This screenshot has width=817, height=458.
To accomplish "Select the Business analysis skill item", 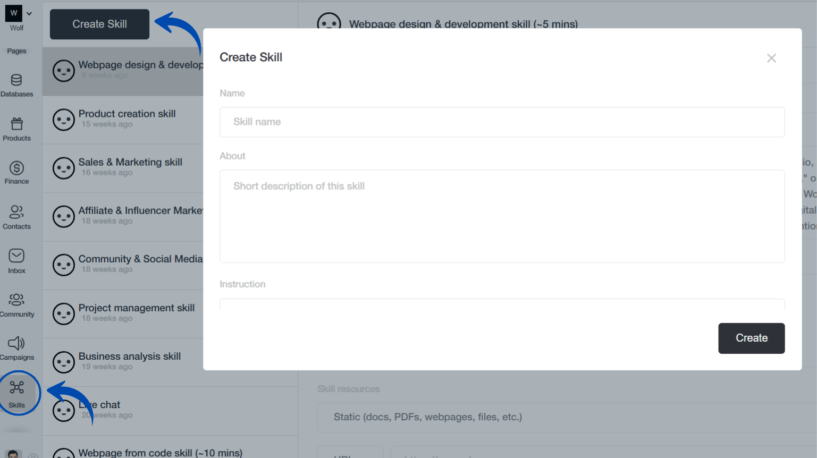I will [x=129, y=361].
